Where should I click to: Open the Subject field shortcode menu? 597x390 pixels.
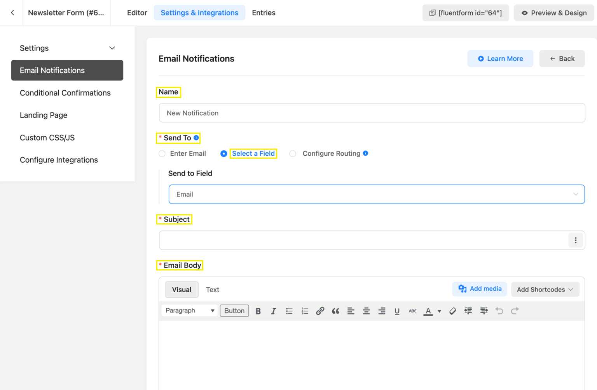coord(576,240)
